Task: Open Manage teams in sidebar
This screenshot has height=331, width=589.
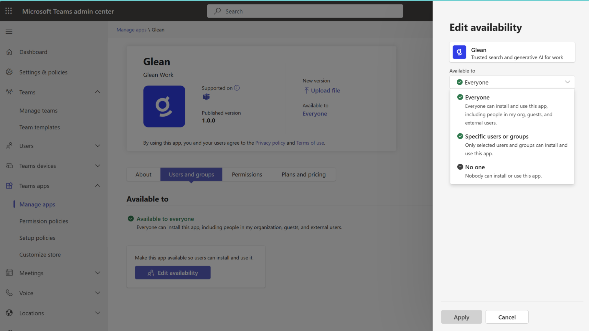Action: pyautogui.click(x=38, y=110)
